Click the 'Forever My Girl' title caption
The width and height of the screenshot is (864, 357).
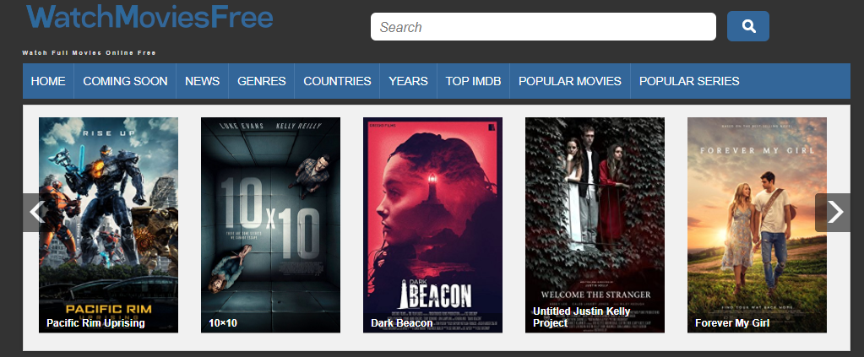pos(732,323)
